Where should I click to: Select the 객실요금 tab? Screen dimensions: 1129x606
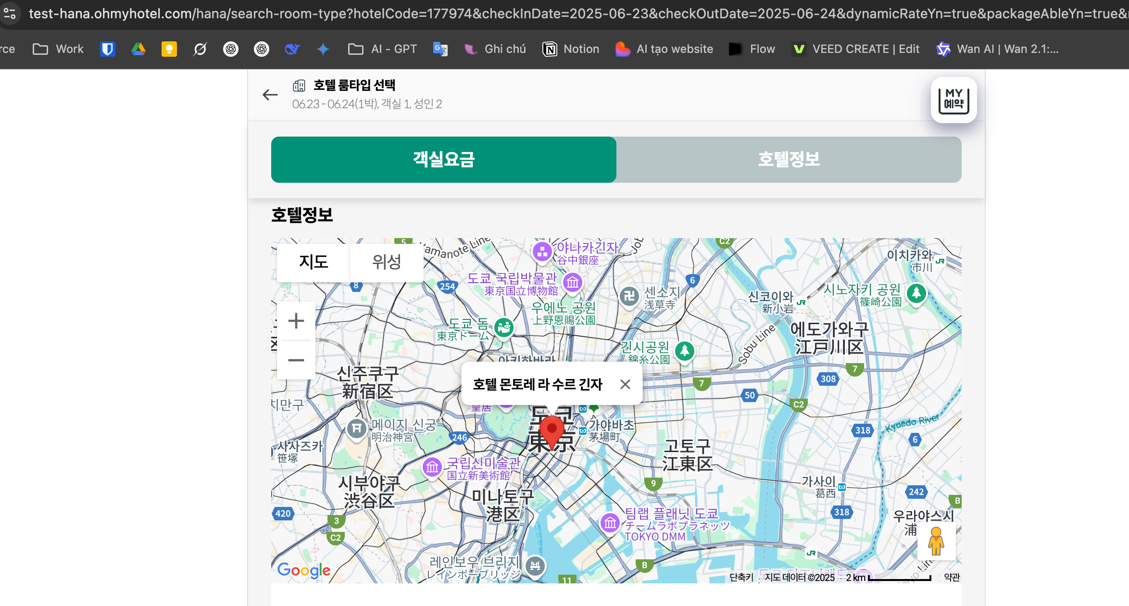[x=443, y=160]
